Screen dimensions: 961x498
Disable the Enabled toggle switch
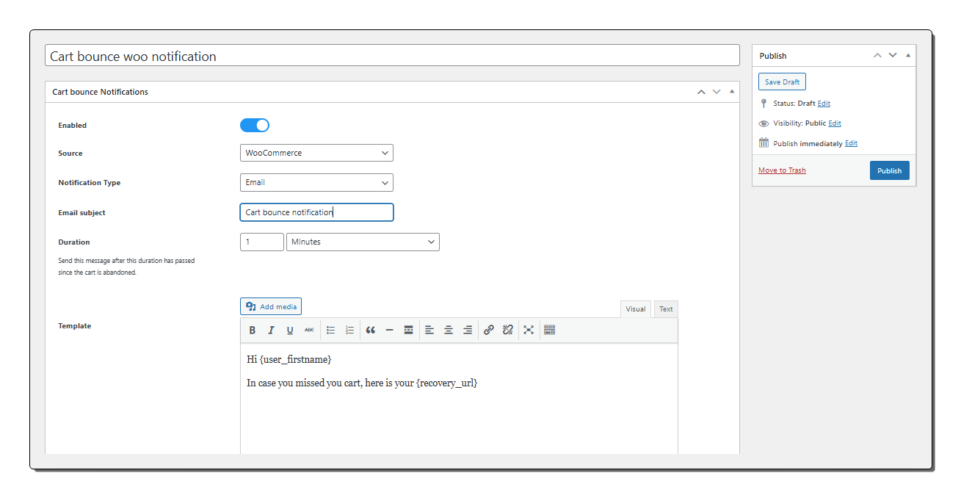255,126
